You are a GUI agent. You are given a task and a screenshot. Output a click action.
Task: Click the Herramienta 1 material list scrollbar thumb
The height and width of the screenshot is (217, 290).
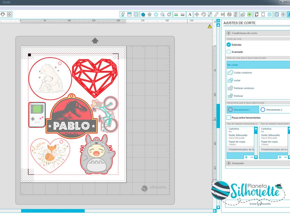click(x=256, y=132)
